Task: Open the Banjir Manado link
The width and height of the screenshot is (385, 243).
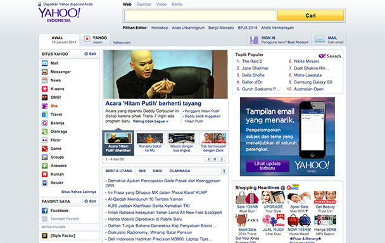Action: coord(221,28)
